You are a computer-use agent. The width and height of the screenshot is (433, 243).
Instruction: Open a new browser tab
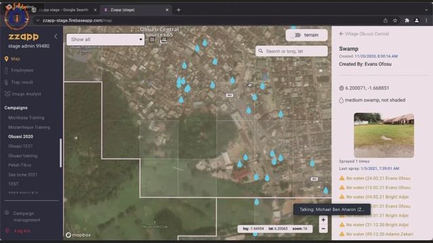click(179, 10)
